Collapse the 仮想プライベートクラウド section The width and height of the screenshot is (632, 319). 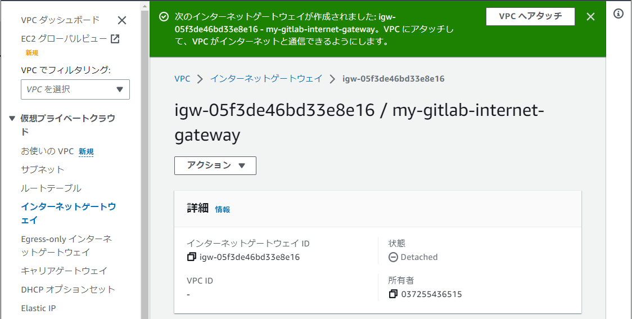(x=12, y=119)
